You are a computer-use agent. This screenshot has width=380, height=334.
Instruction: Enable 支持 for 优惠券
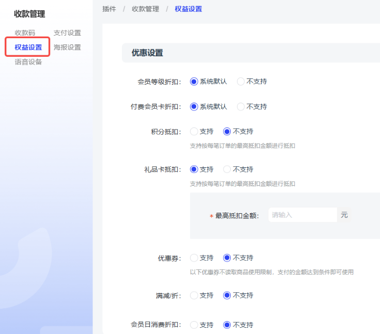pos(194,258)
